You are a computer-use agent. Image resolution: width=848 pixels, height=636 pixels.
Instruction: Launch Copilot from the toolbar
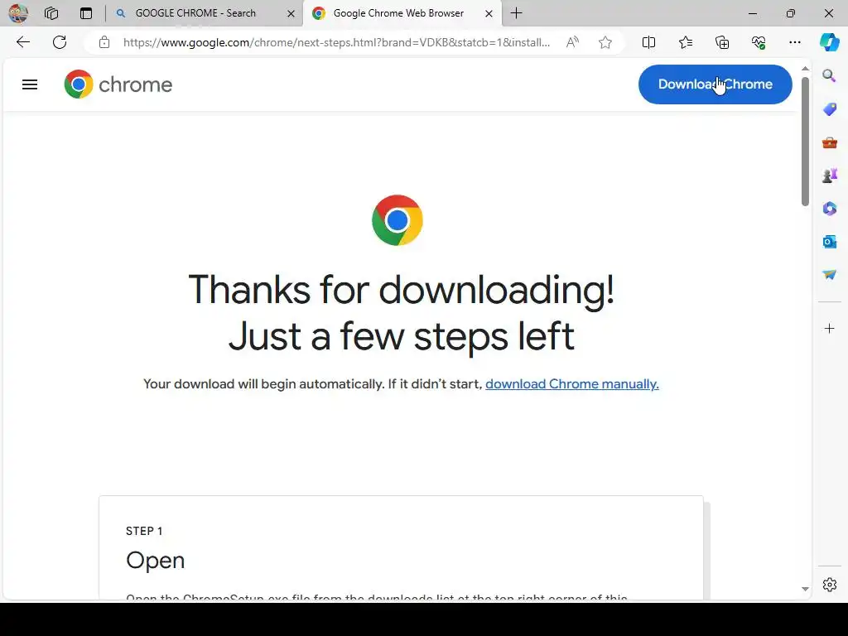[829, 42]
